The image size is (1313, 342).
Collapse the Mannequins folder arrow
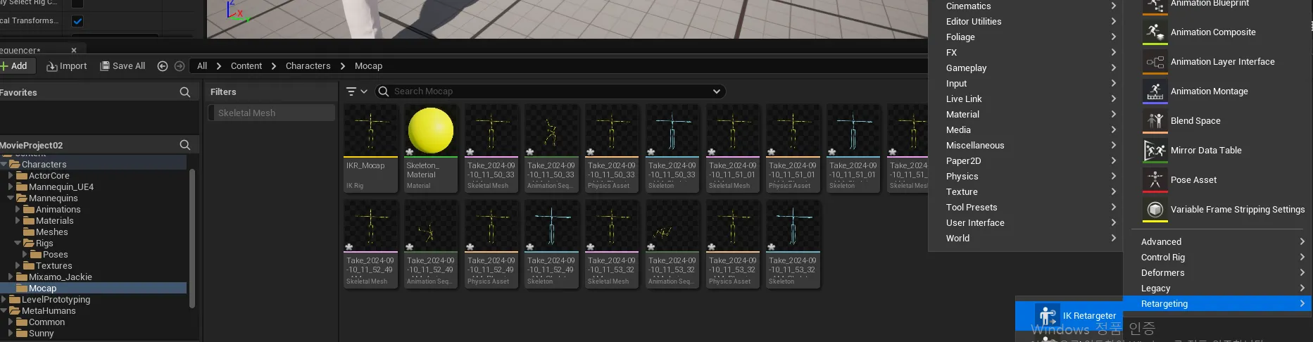[x=11, y=198]
